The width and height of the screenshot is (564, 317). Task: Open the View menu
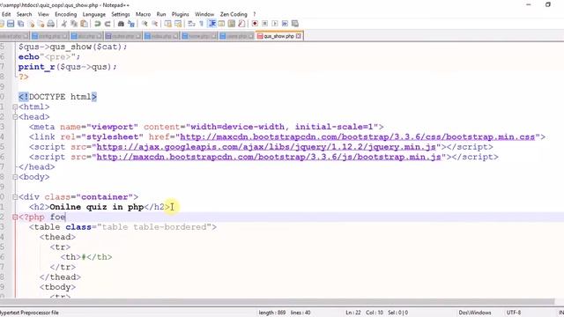click(43, 14)
